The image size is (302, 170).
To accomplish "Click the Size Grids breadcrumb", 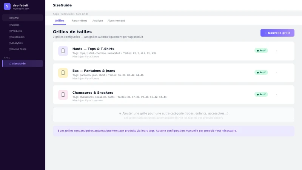I will pyautogui.click(x=82, y=14).
